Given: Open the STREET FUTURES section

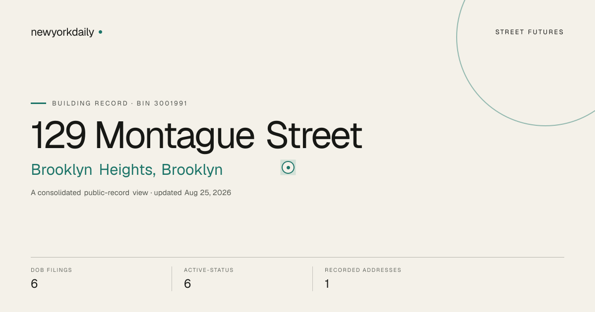Looking at the screenshot, I should pos(530,32).
